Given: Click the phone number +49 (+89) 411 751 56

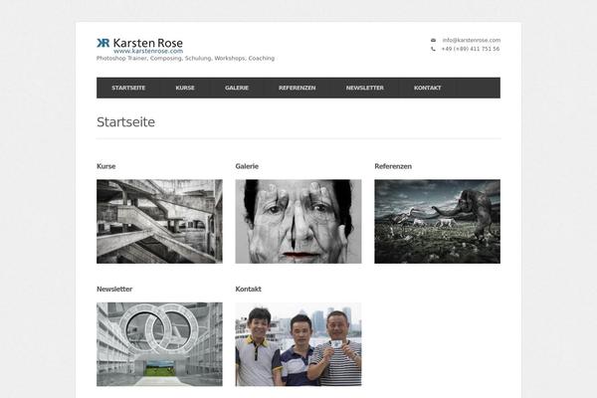Looking at the screenshot, I should (x=471, y=49).
